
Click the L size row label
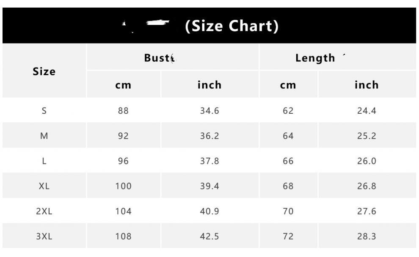click(x=44, y=161)
